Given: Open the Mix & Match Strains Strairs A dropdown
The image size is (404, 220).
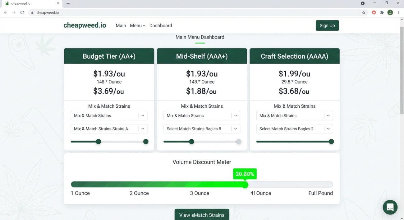Looking at the screenshot, I should pyautogui.click(x=109, y=129).
